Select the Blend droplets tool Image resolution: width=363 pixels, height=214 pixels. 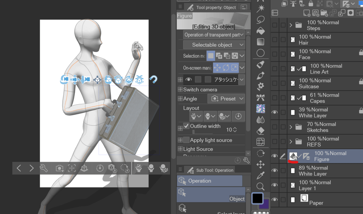[x=261, y=120]
